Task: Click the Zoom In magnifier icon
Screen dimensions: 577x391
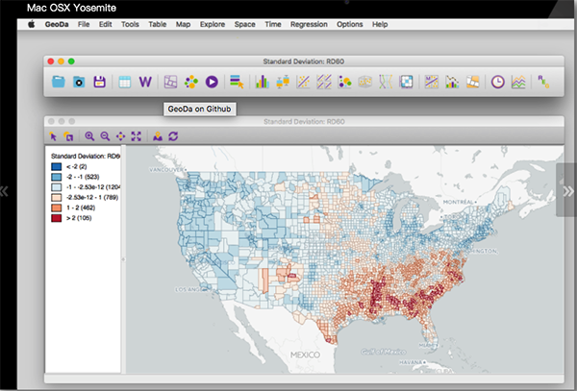Action: (x=89, y=137)
